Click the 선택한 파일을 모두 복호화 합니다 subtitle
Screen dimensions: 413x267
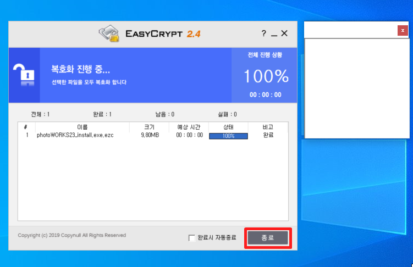point(89,82)
